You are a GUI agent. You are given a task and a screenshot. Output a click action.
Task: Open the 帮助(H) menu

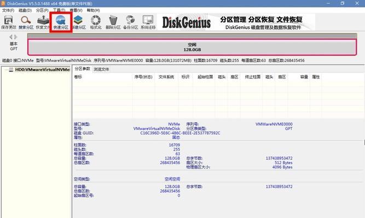94,10
